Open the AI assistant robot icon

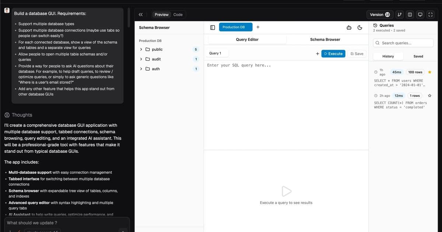click(x=349, y=27)
